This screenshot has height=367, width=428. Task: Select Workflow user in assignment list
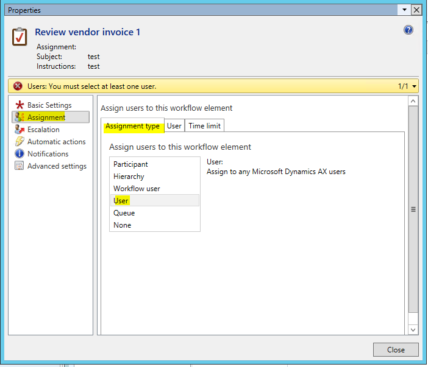tap(137, 189)
